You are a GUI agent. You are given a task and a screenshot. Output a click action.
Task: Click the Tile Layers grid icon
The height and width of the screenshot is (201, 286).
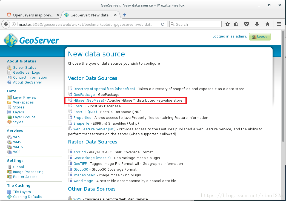tap(9, 192)
